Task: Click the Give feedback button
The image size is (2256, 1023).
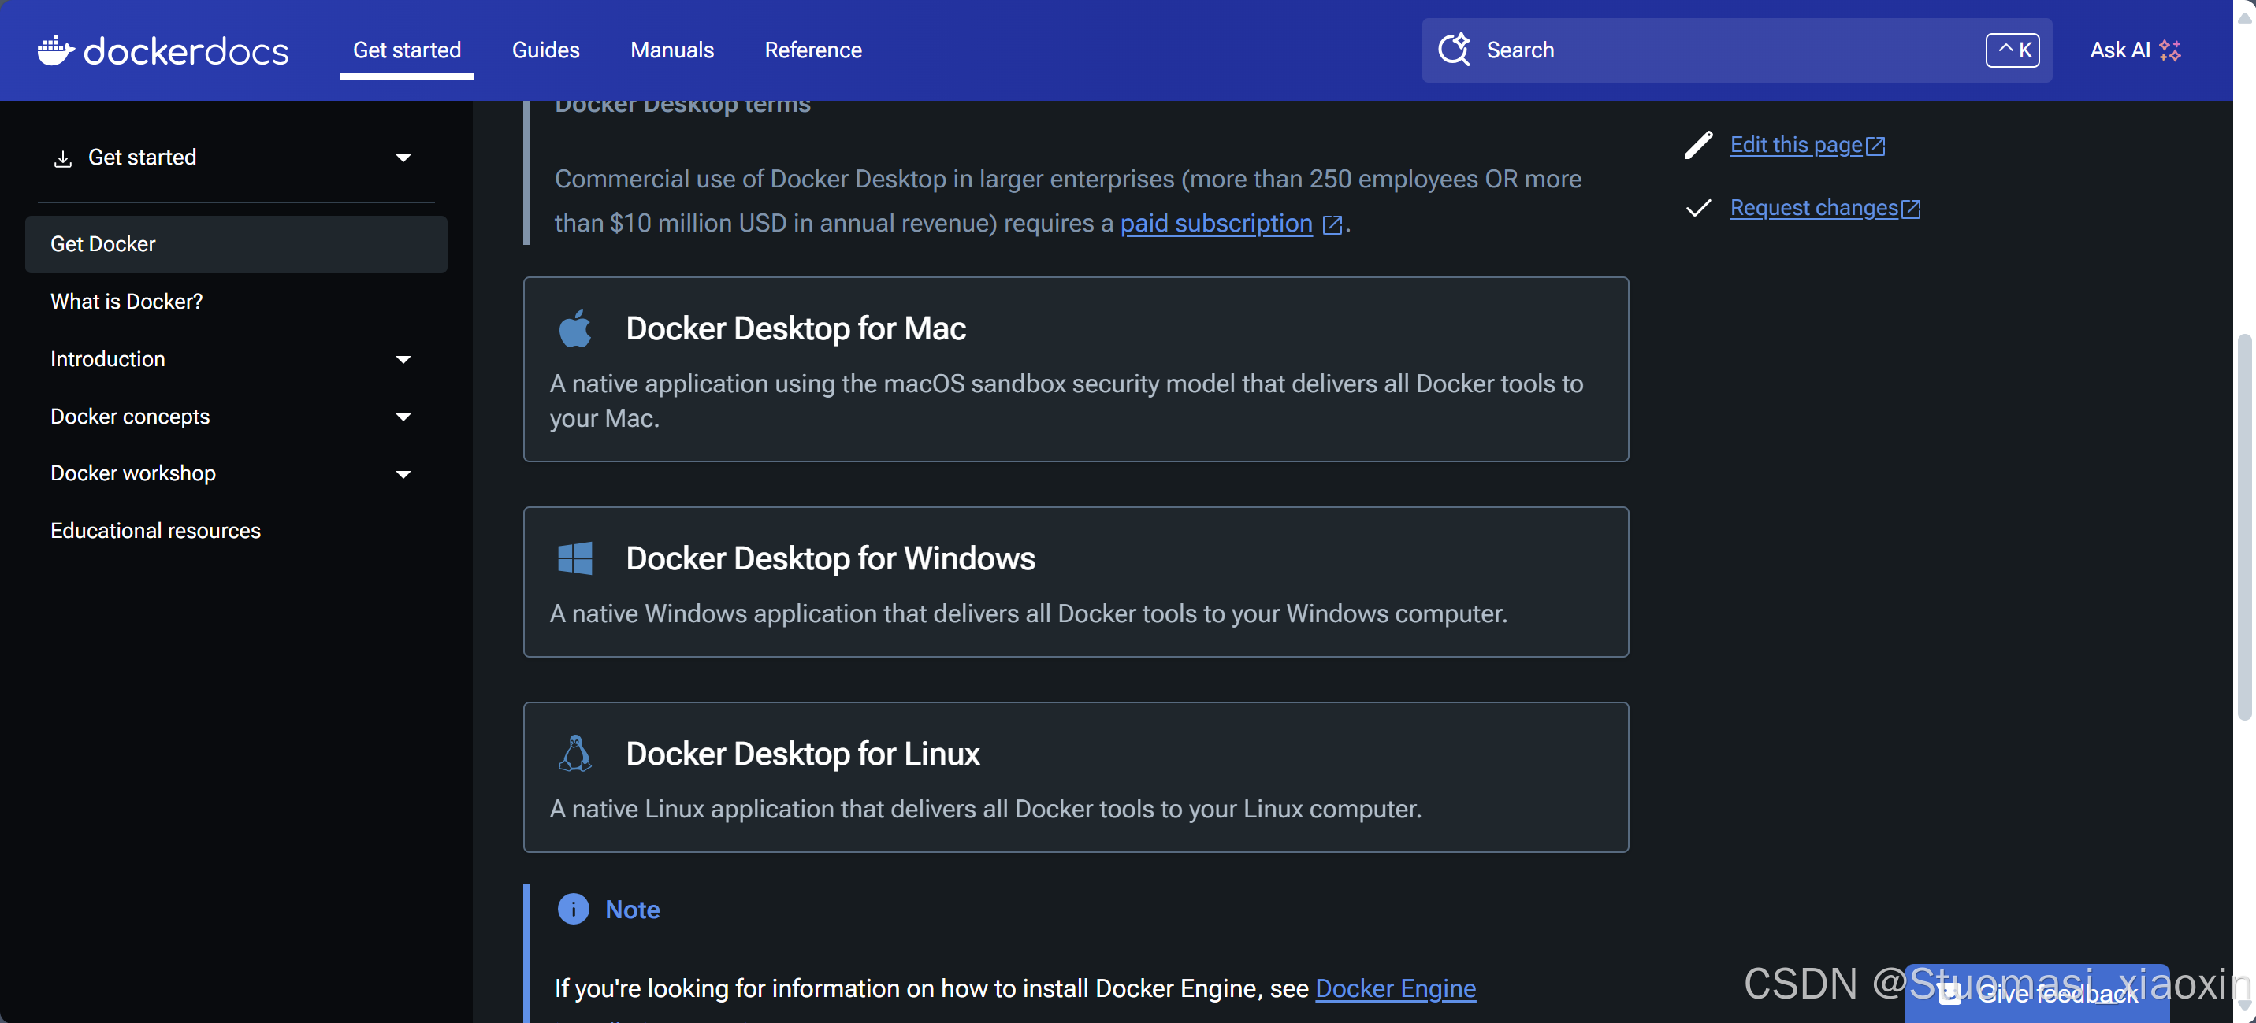Action: point(2036,993)
